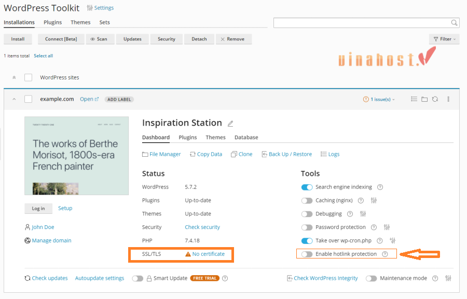Click the Remove button
The width and height of the screenshot is (467, 299).
(x=234, y=39)
